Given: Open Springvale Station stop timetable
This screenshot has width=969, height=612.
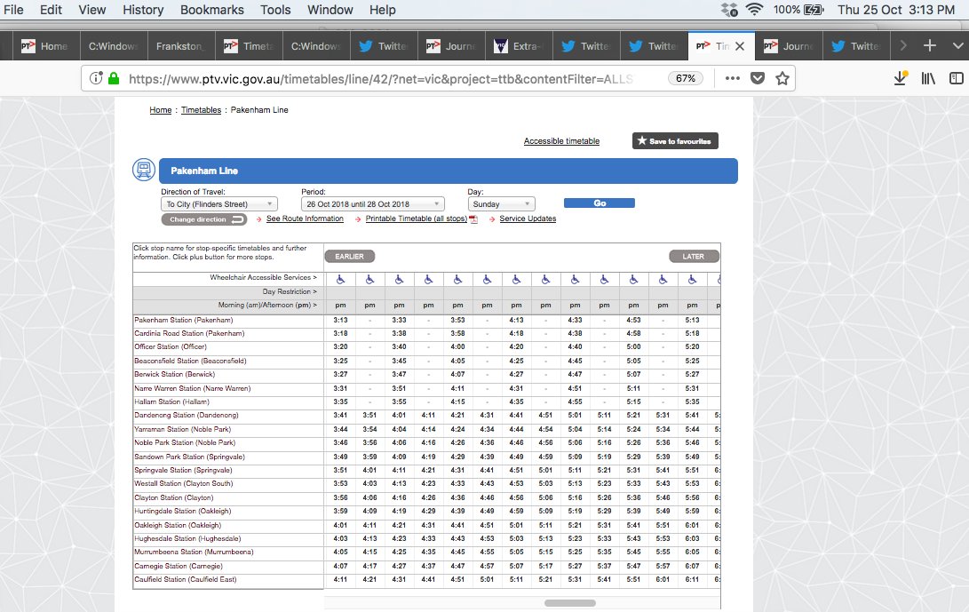Looking at the screenshot, I should (183, 471).
